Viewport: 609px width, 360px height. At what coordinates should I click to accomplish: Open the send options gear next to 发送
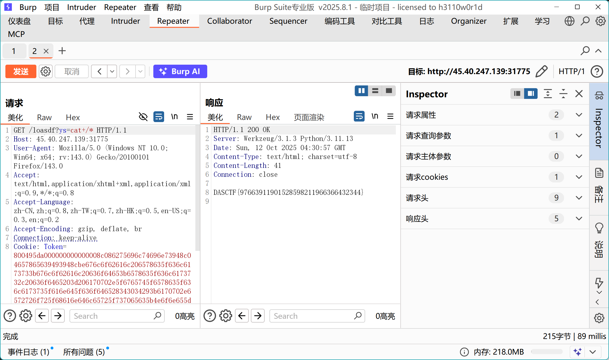(46, 71)
